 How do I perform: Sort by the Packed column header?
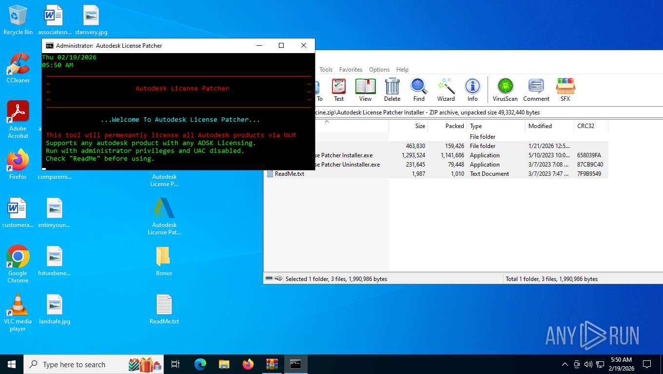[x=448, y=126]
